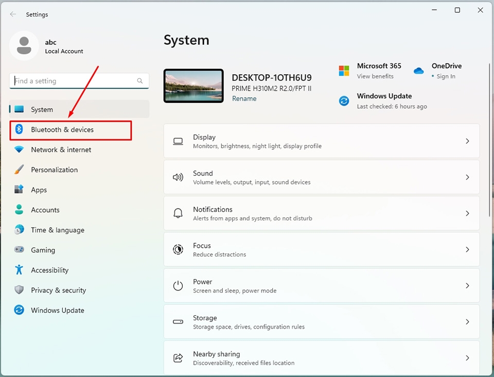Viewport: 494px width, 377px height.
Task: Click the Time & language globe icon
Action: (19, 230)
